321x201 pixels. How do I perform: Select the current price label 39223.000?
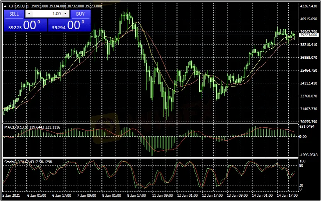(x=308, y=35)
